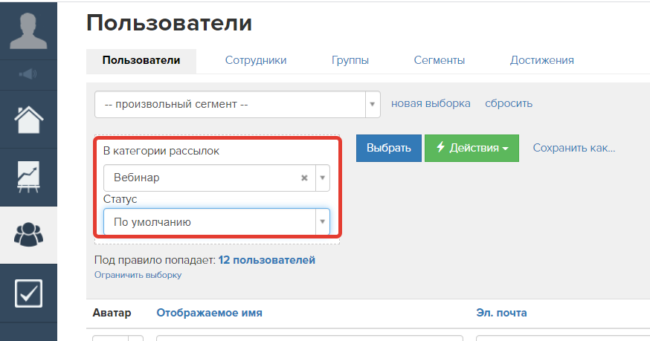Open the Вебинар category dropdown arrow
The height and width of the screenshot is (341, 650).
[x=323, y=178]
